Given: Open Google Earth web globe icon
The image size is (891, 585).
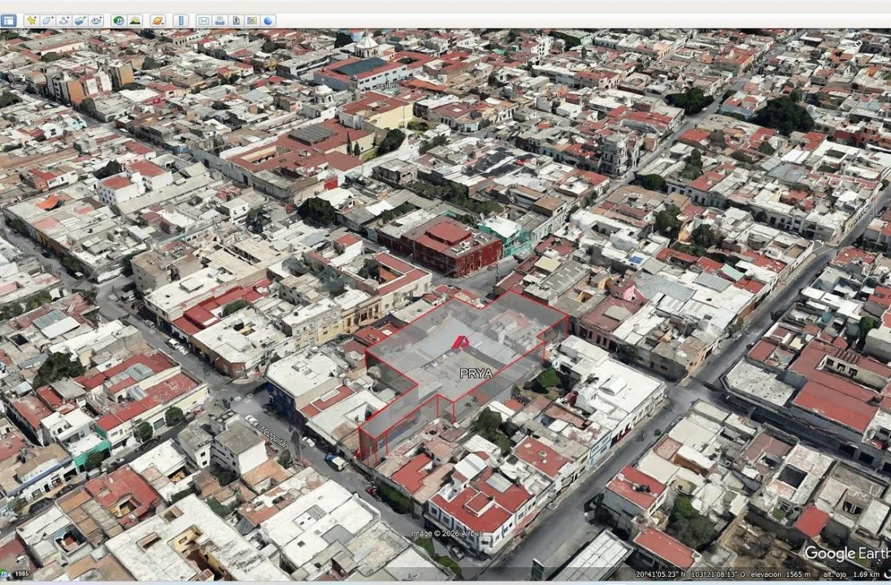Looking at the screenshot, I should [268, 21].
